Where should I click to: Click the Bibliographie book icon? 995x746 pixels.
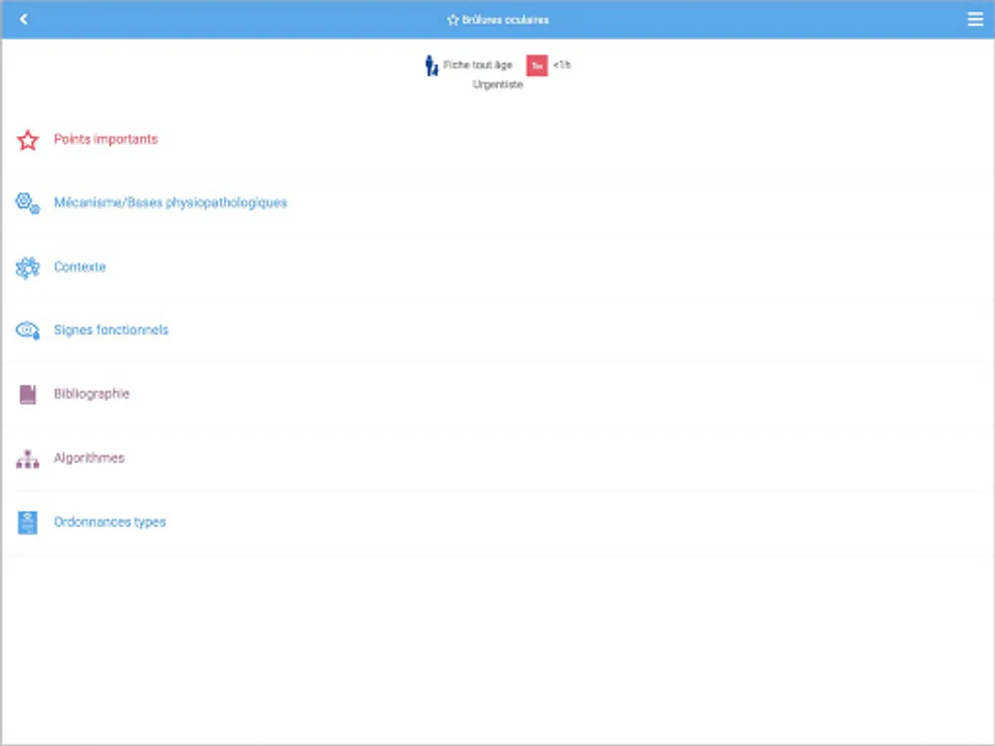point(27,395)
